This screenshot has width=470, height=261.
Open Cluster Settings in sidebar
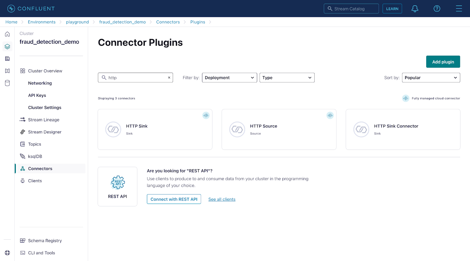coord(45,108)
